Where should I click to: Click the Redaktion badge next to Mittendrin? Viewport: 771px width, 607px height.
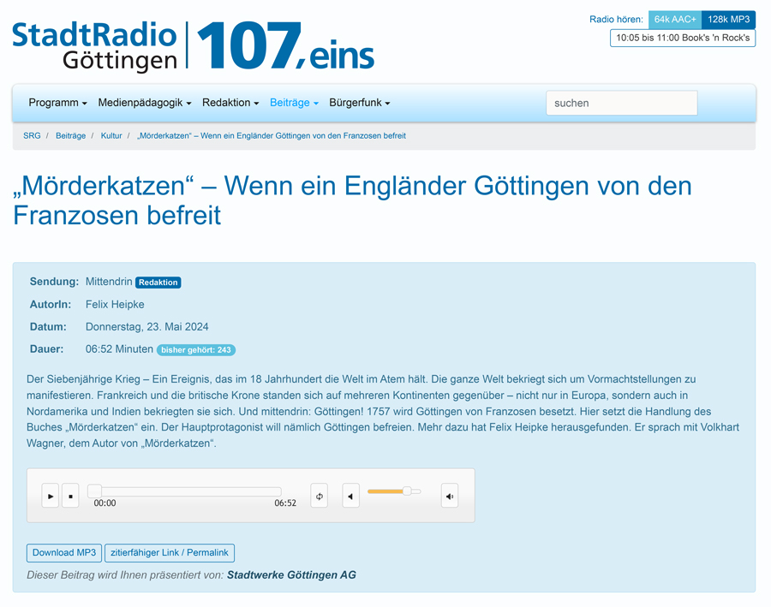point(158,283)
